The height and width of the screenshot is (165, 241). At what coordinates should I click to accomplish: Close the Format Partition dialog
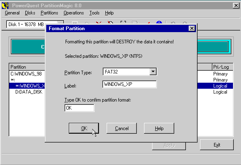pos(192,29)
